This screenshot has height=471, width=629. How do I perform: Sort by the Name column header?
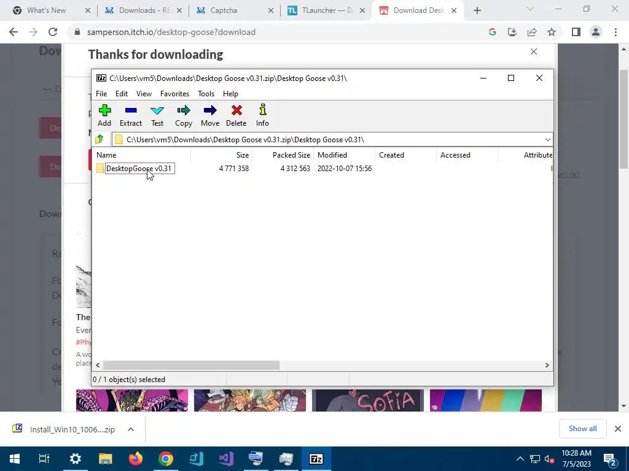pyautogui.click(x=142, y=155)
